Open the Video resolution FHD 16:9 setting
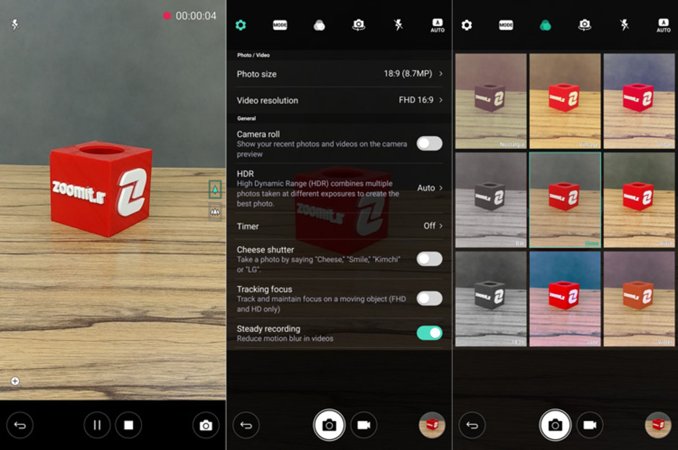This screenshot has width=678, height=450. [x=339, y=100]
